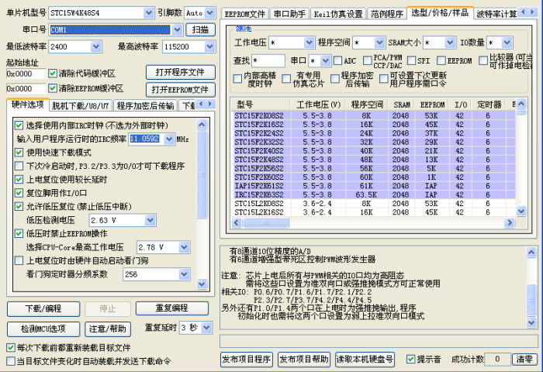The height and width of the screenshot is (372, 543).
Task: Switch to Keil仿真设置 tab
Action: [x=338, y=14]
